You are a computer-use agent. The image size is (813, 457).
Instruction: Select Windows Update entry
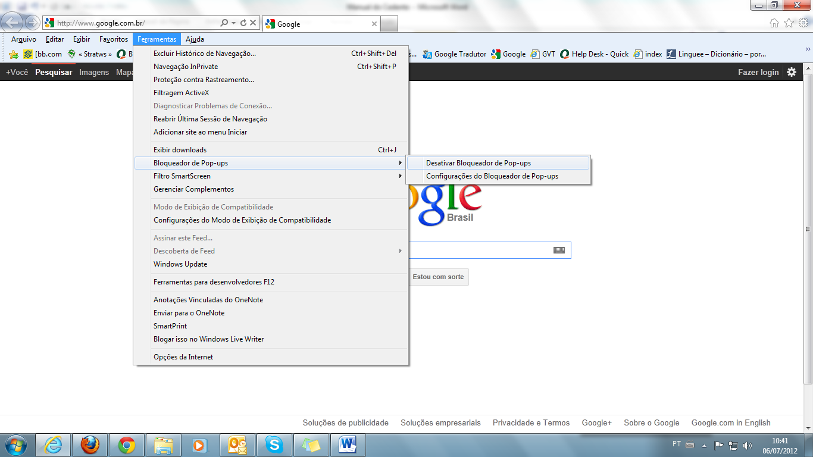coord(271,264)
